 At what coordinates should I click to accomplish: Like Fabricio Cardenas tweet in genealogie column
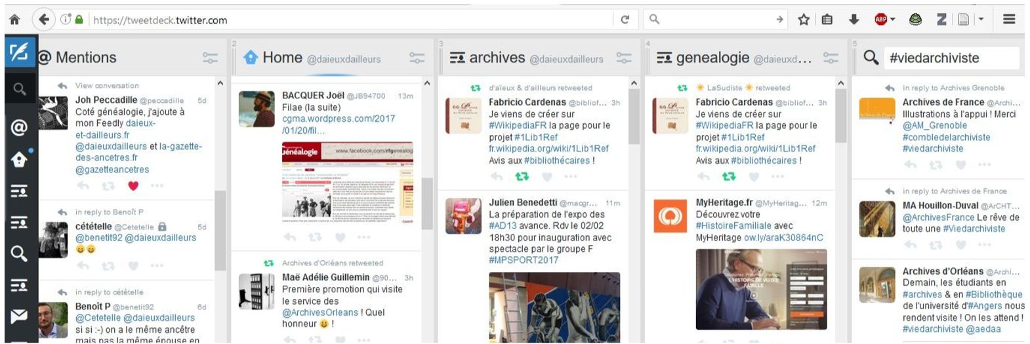point(754,176)
